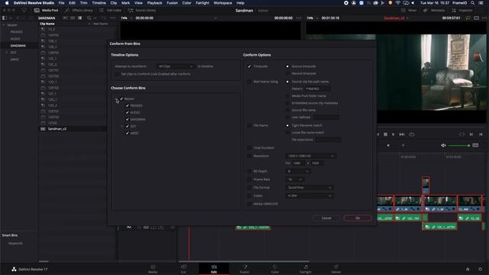Click the viewer stop button
This screenshot has height=275, width=489.
pos(385,134)
